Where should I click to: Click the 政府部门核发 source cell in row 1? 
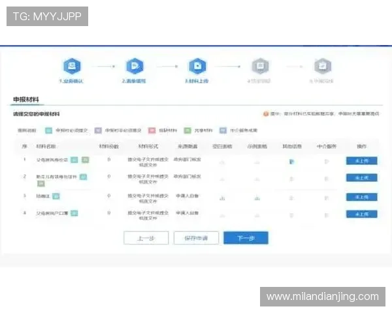pyautogui.click(x=188, y=159)
